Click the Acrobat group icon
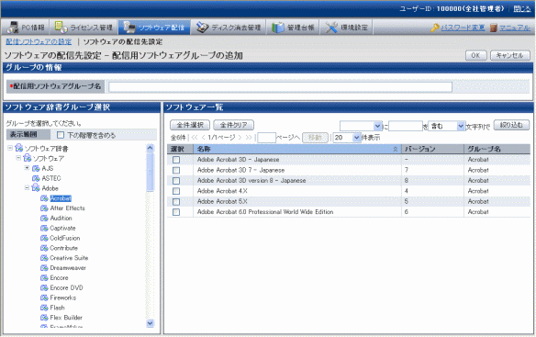The height and width of the screenshot is (337, 536). tap(44, 198)
